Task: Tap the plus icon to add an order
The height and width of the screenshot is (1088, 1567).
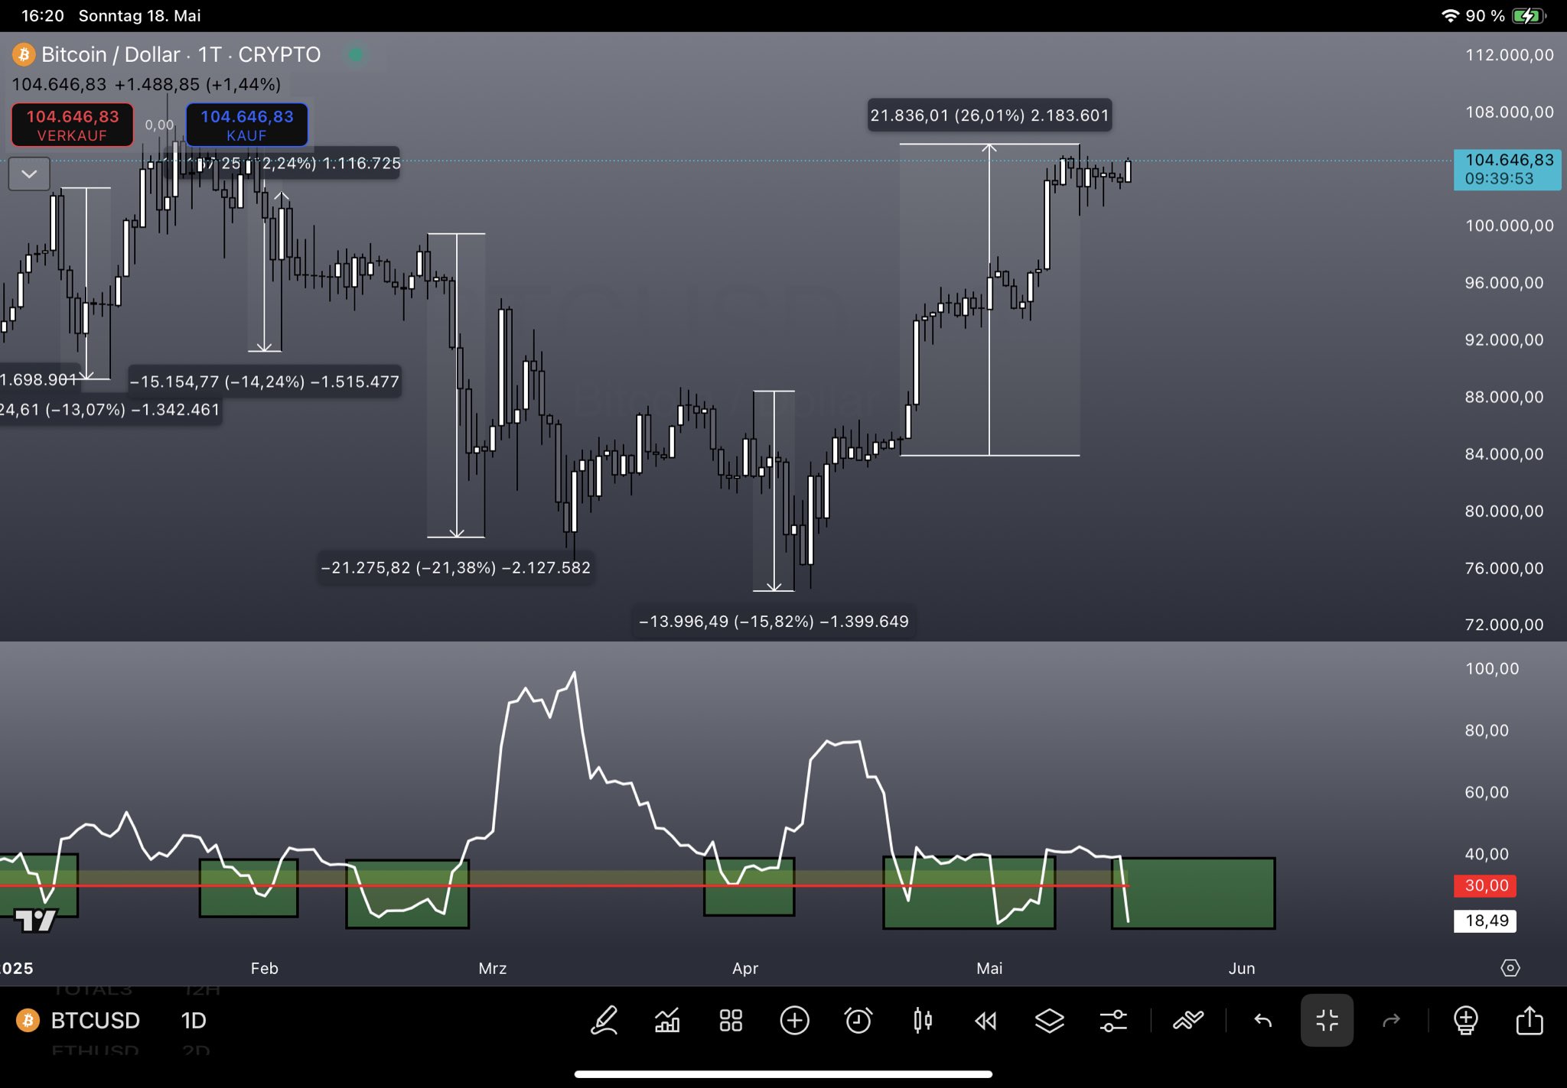Action: click(x=795, y=1020)
